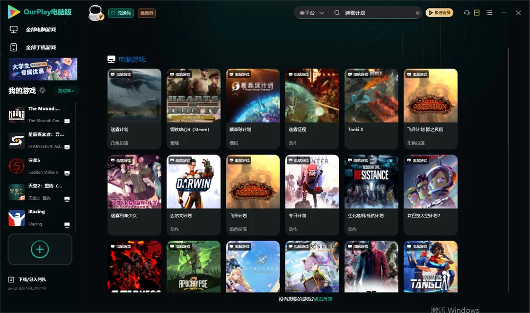Image resolution: width=530 pixels, height=313 pixels.
Task: Open the Operation Tango game cover
Action: click(430, 266)
